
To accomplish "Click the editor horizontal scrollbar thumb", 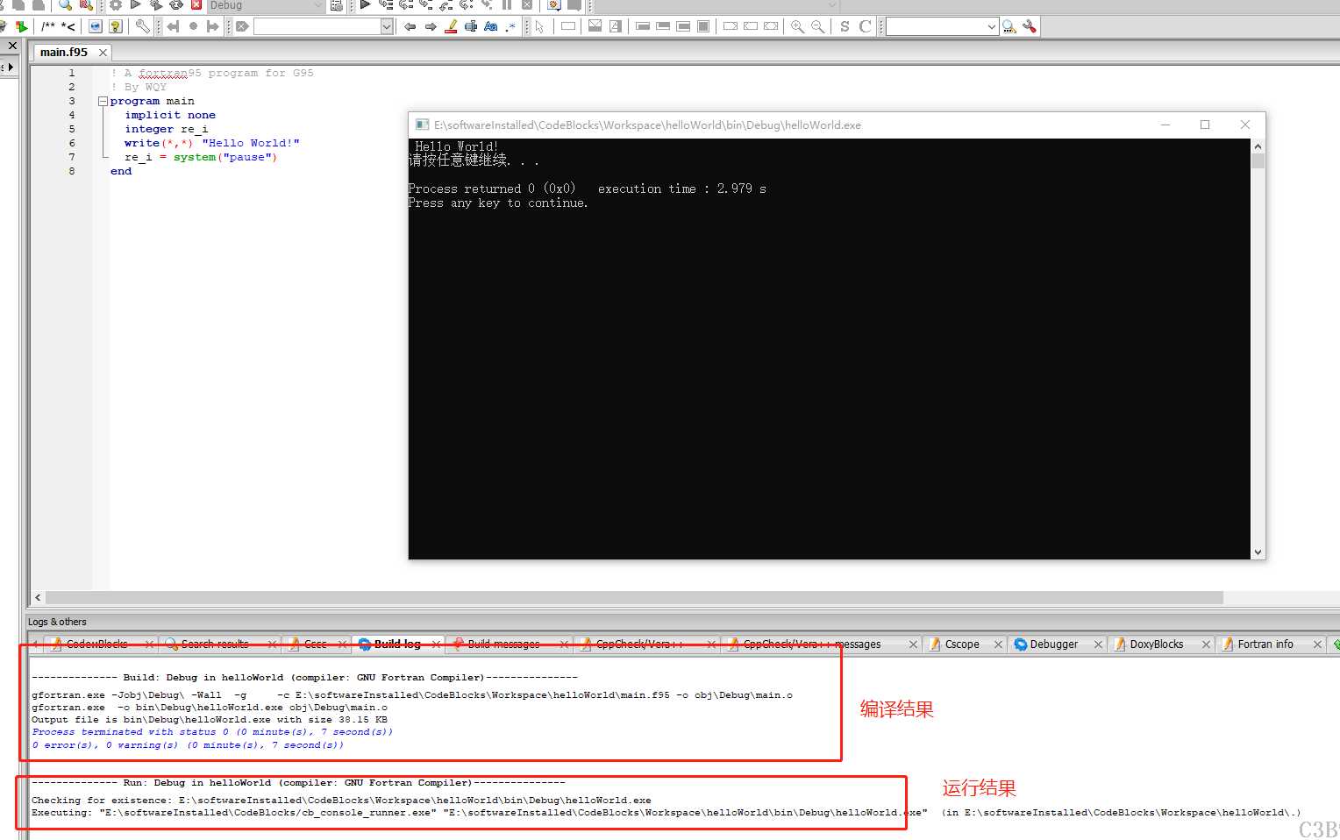I will click(x=634, y=597).
